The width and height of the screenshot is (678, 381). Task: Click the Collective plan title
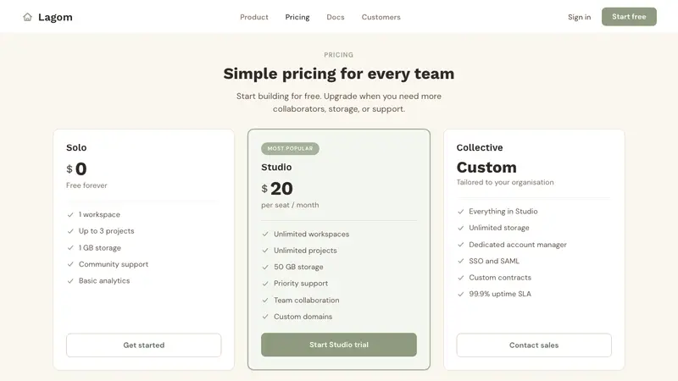pos(480,147)
